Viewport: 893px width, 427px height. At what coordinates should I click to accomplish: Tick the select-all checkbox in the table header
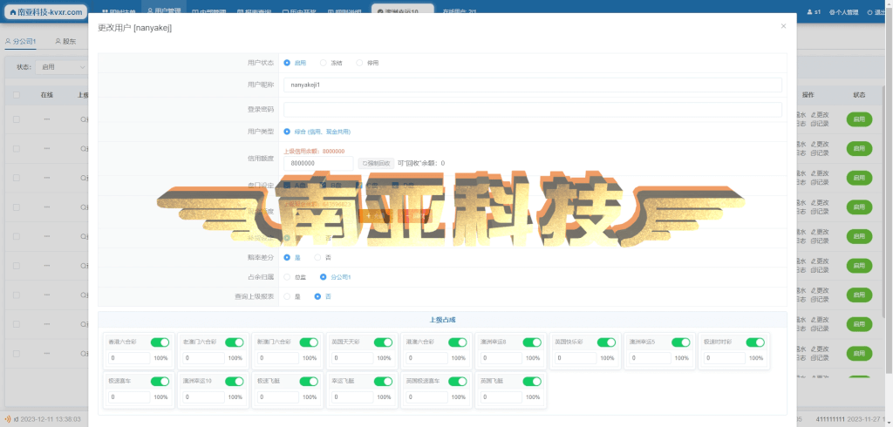click(17, 95)
